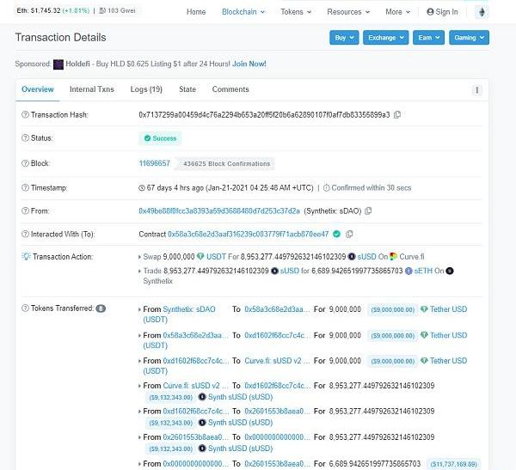Click the Ethereum logo icon in header
Screen dimensions: 516x470
coord(482,12)
